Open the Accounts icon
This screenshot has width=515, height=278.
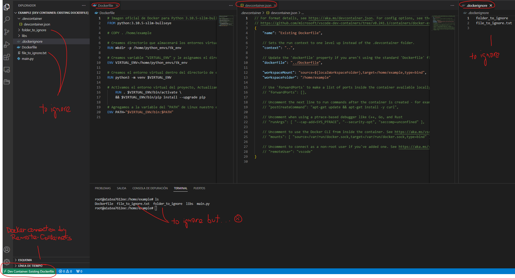7,250
